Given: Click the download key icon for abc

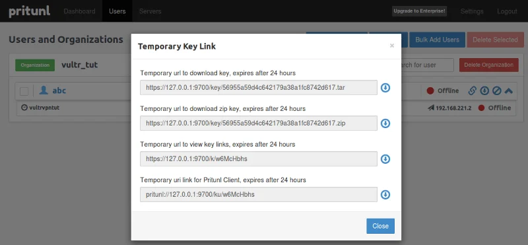Looking at the screenshot, I should [x=484, y=90].
